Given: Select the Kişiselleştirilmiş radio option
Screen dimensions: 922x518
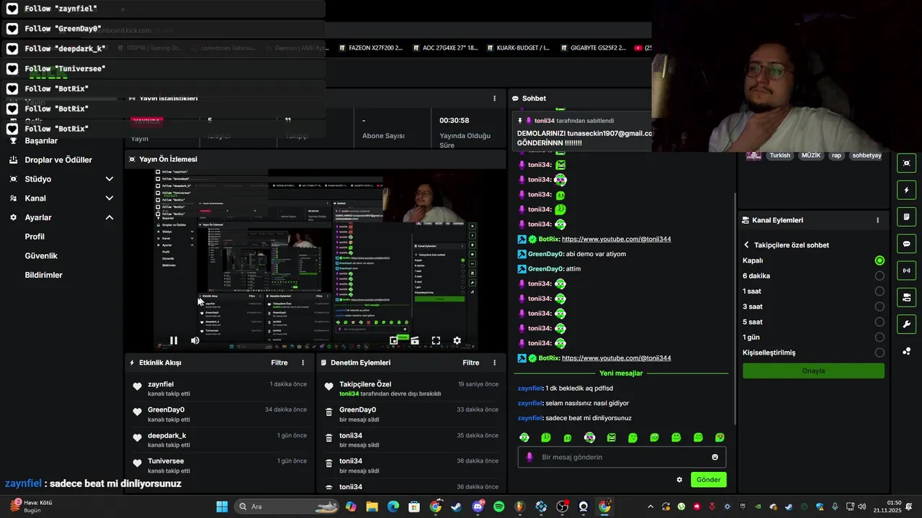Looking at the screenshot, I should click(880, 353).
